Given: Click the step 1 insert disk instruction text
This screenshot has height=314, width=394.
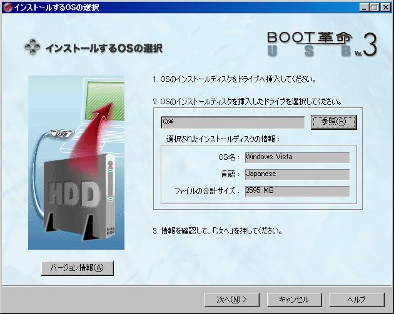Looking at the screenshot, I should click(x=235, y=79).
